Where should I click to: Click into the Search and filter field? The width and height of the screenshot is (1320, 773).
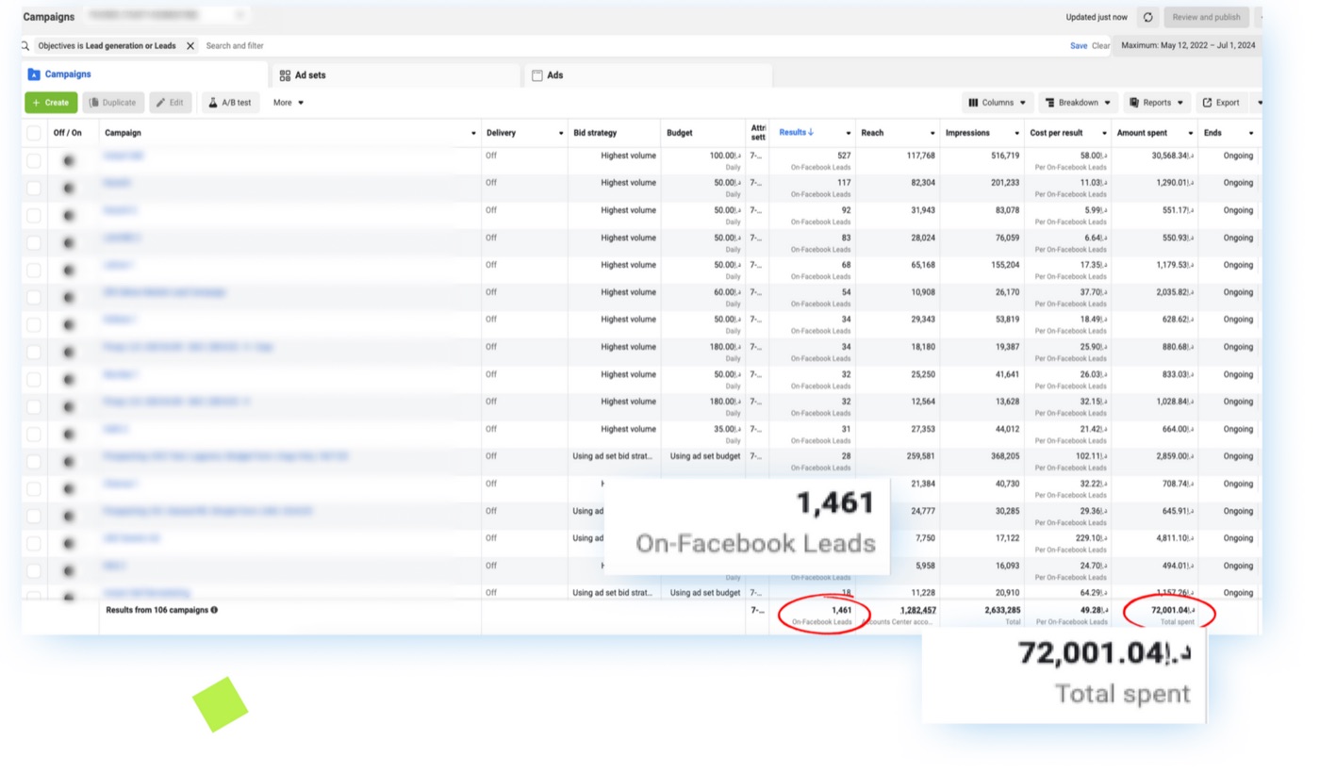pyautogui.click(x=632, y=45)
